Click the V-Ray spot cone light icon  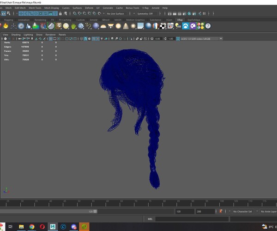coord(126,26)
